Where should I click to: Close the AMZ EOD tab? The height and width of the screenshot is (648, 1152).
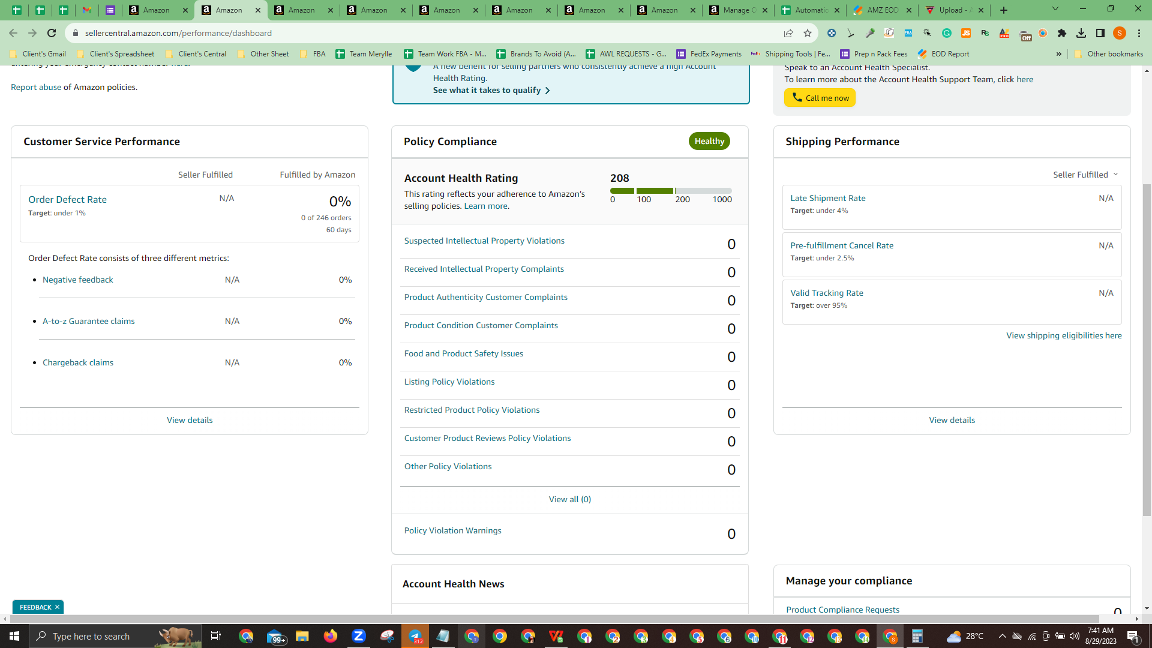click(x=909, y=10)
